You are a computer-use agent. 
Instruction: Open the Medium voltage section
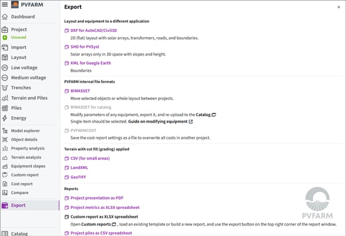pyautogui.click(x=28, y=78)
